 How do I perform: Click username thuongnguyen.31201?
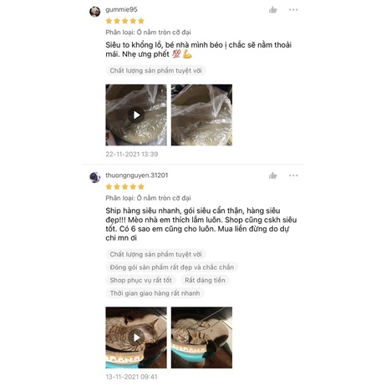click(137, 175)
